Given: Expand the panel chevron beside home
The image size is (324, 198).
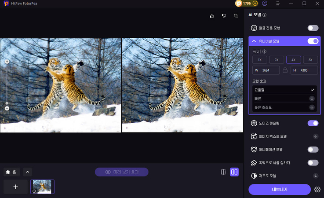Looking at the screenshot, I should click(28, 172).
